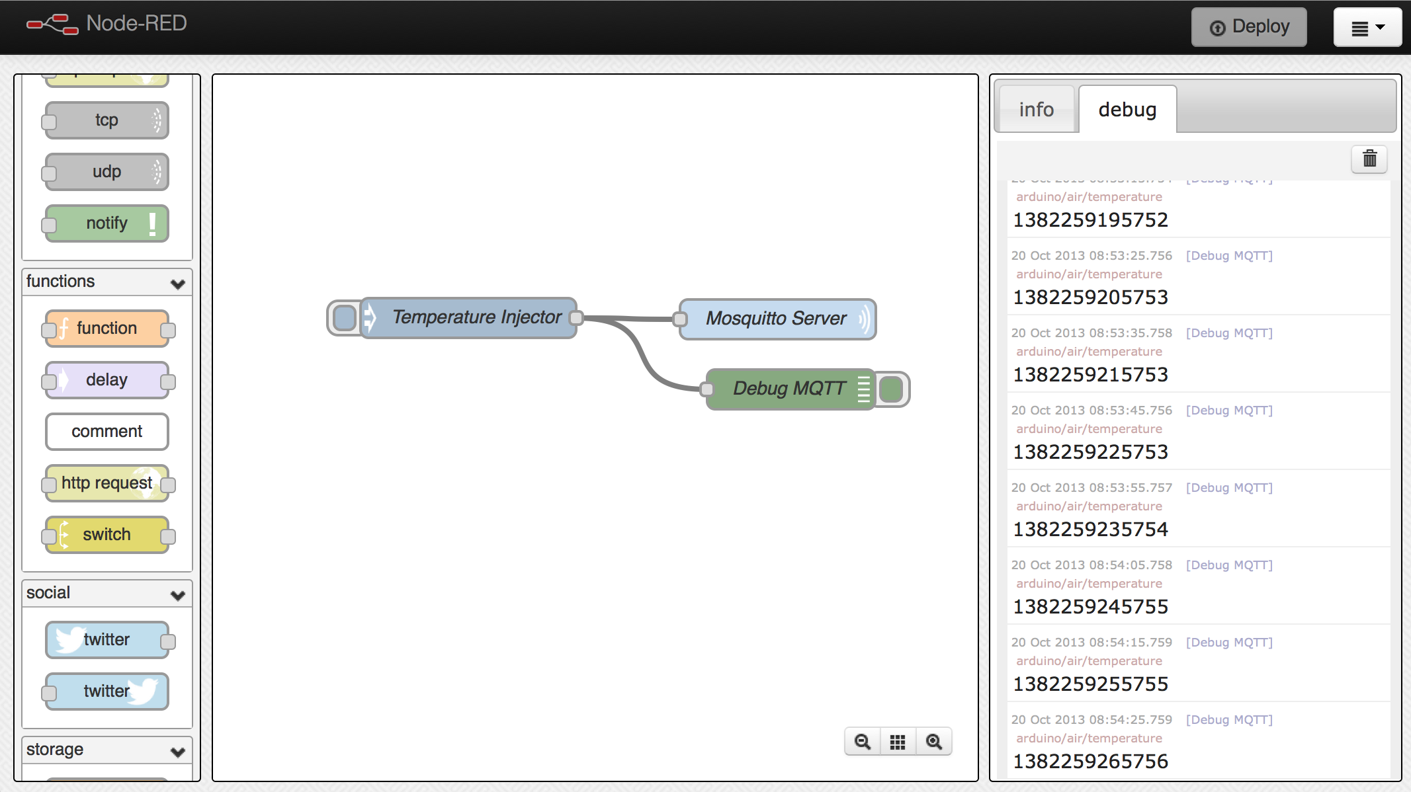Open the hamburger menu dropdown
The width and height of the screenshot is (1411, 792).
(x=1367, y=27)
